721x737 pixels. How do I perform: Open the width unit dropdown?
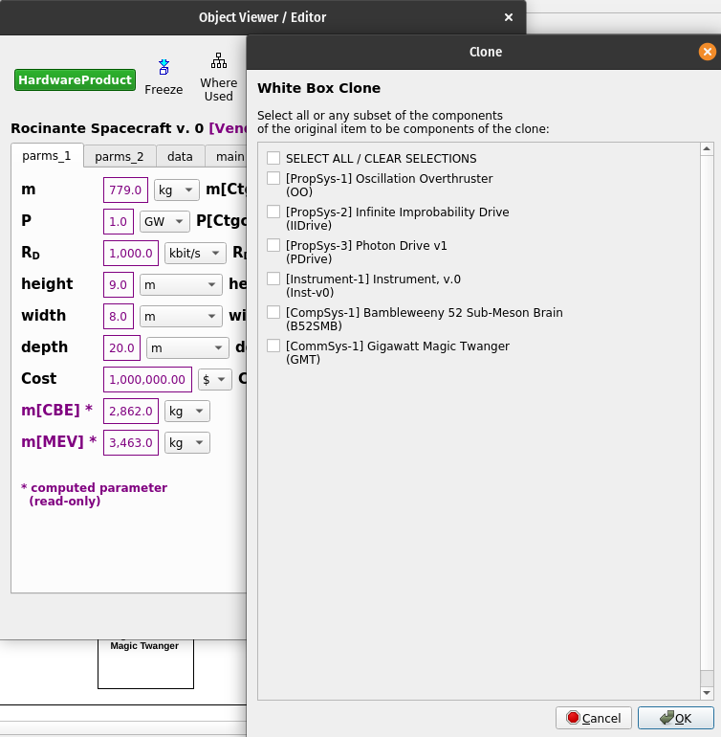(181, 316)
